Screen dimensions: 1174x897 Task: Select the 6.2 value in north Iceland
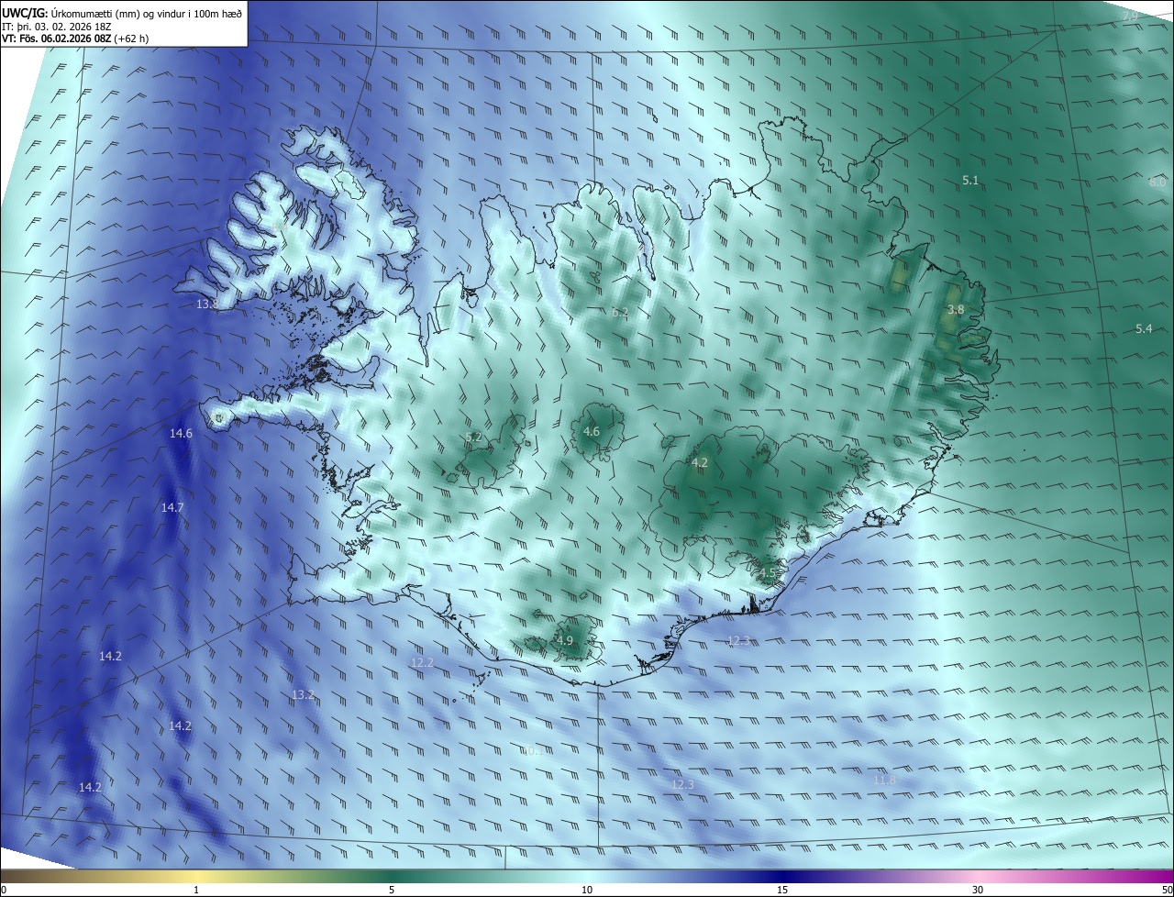tap(620, 313)
